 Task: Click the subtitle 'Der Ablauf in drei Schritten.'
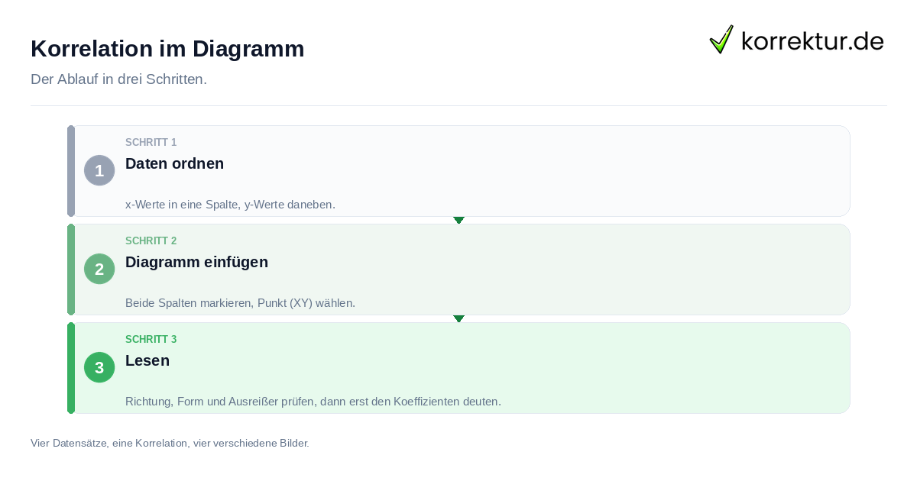point(118,79)
